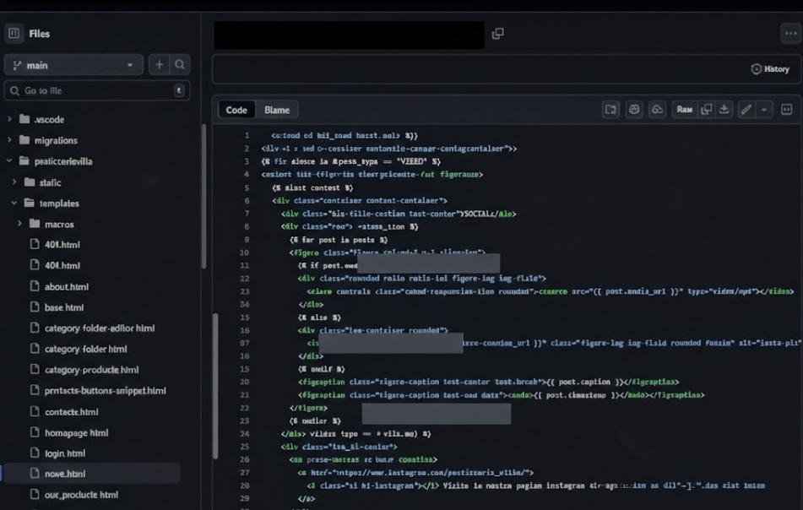Image resolution: width=803 pixels, height=510 pixels.
Task: Click the Raw button
Action: pyautogui.click(x=684, y=110)
